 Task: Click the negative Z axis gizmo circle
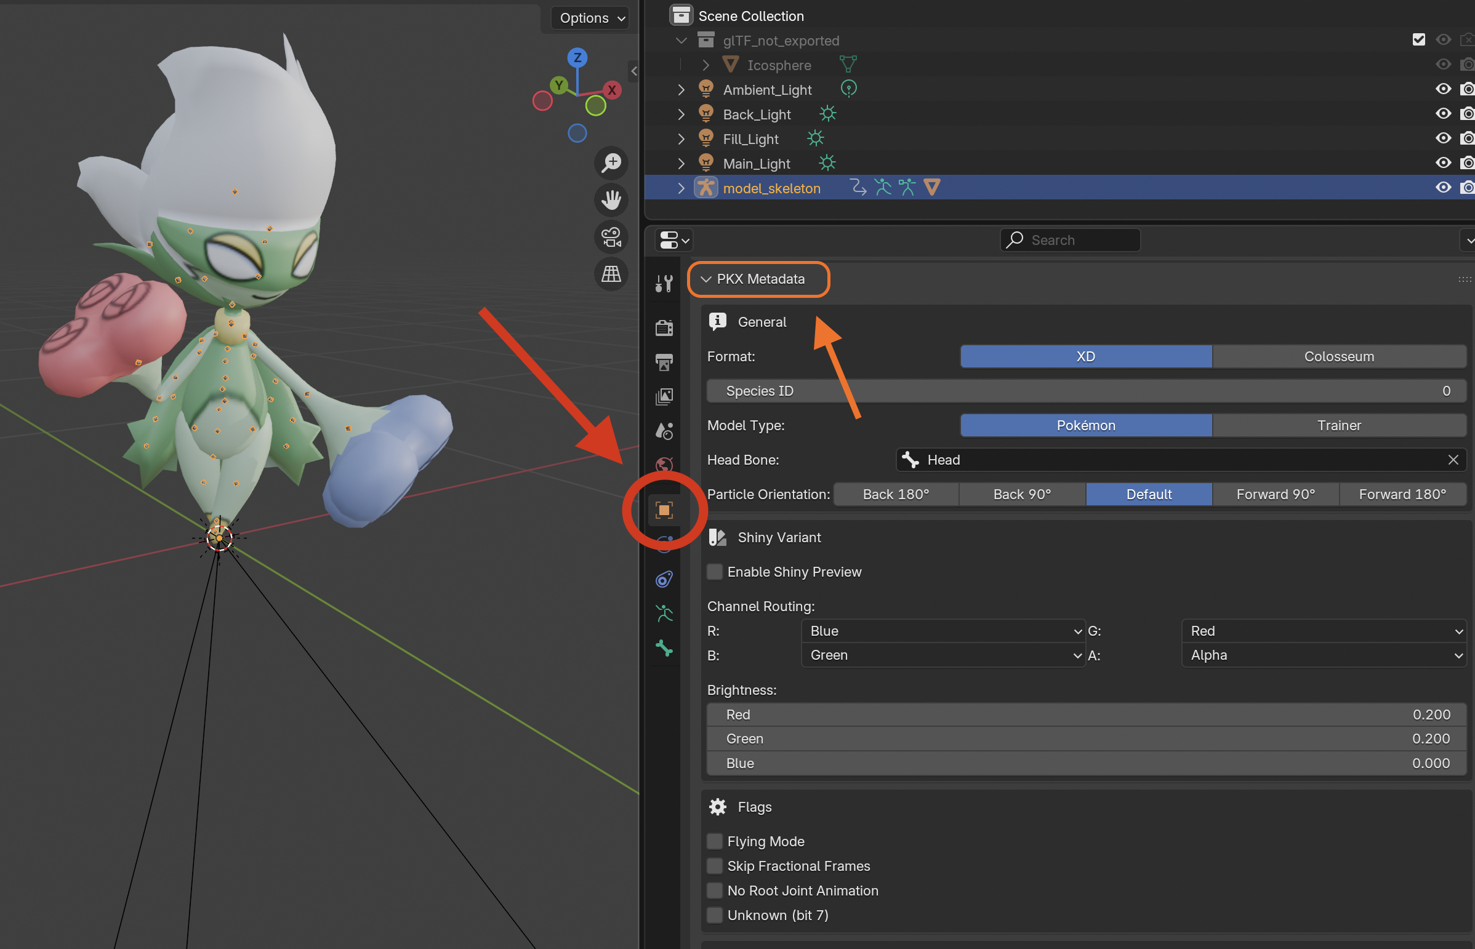[x=577, y=133]
